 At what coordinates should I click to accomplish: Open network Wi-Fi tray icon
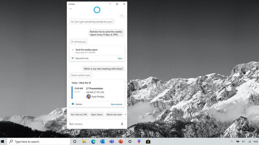tap(250, 141)
